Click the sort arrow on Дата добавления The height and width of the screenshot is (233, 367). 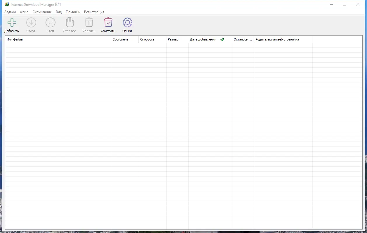pyautogui.click(x=222, y=39)
